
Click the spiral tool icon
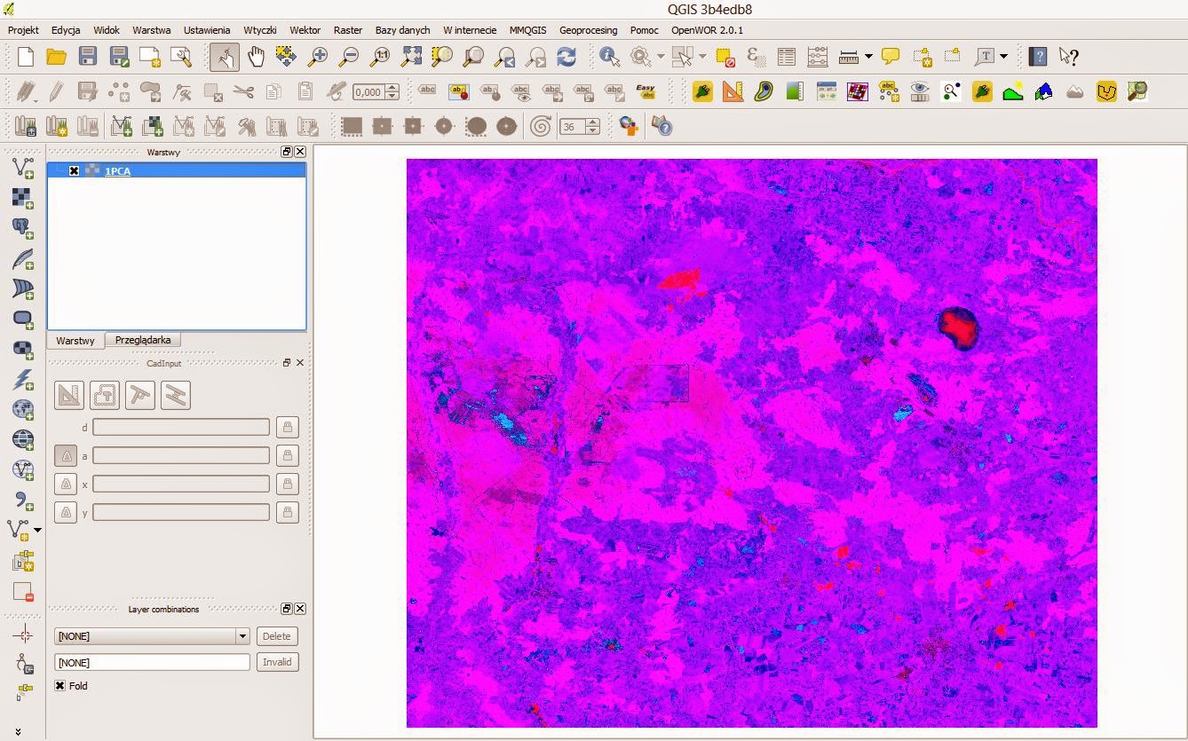click(539, 126)
